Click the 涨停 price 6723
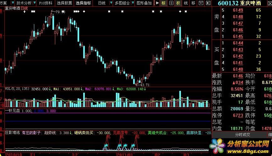The height and width of the screenshot is (156, 272). click(238, 115)
